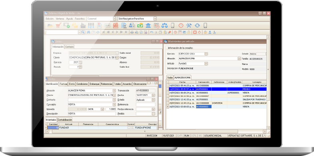Click the FUNDA01 article cell
This screenshot has width=314, height=156.
click(68, 128)
